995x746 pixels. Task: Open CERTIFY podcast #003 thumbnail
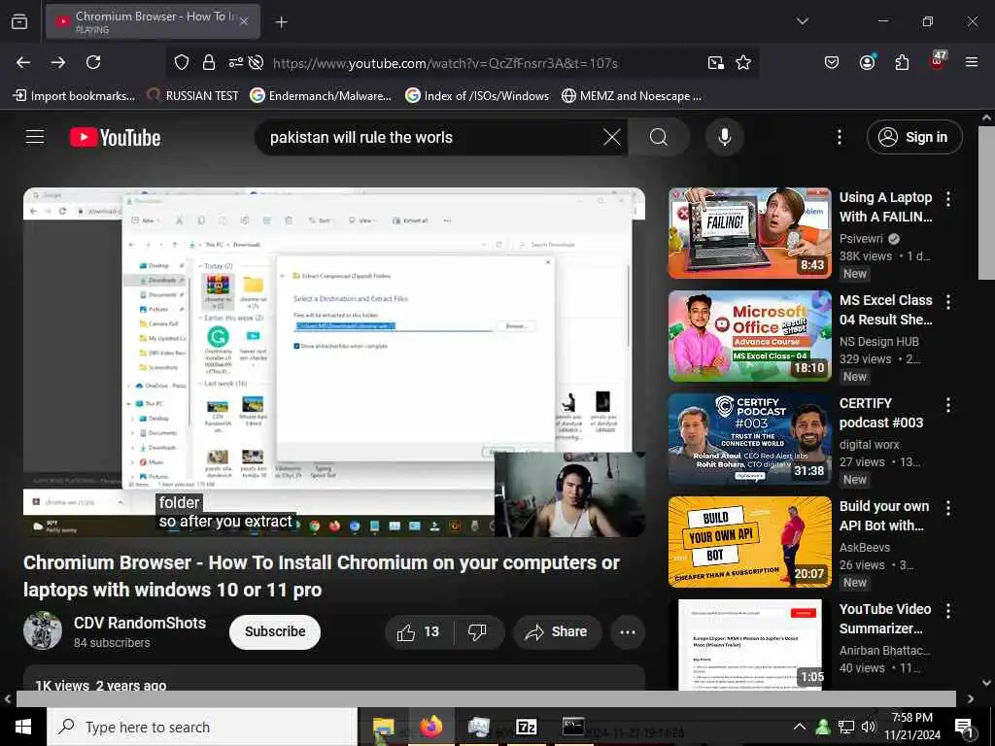[749, 439]
